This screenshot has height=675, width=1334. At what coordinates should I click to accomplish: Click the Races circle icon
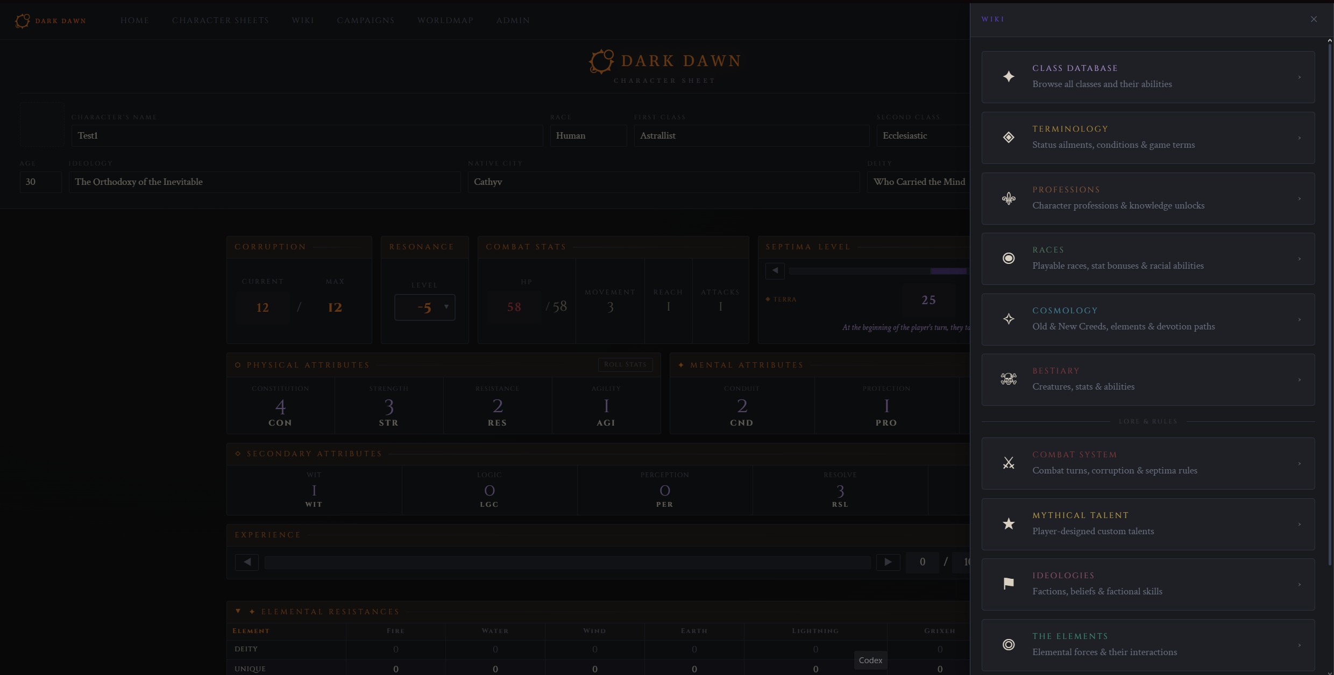[1009, 258]
